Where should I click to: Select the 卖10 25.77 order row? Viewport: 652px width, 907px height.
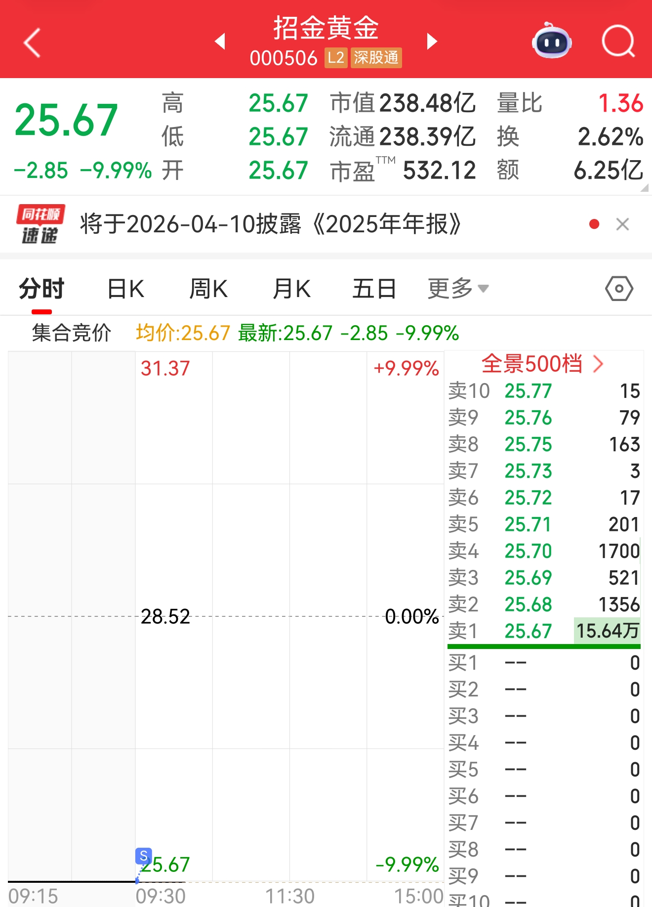(x=544, y=391)
